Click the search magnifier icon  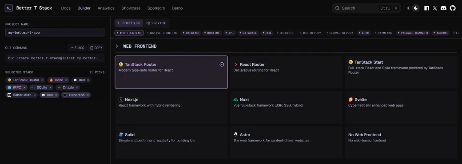pos(338,8)
